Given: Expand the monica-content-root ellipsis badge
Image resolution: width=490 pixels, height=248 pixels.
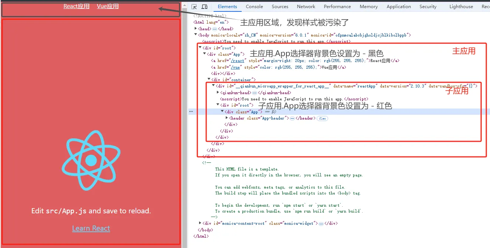Looking at the screenshot, I should pos(321,224).
